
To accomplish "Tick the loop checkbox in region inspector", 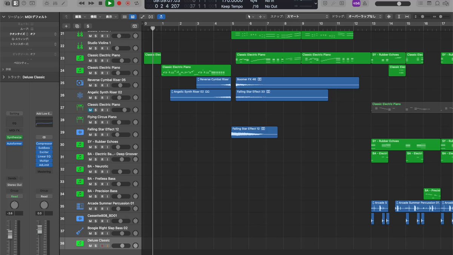I will coord(32,29).
